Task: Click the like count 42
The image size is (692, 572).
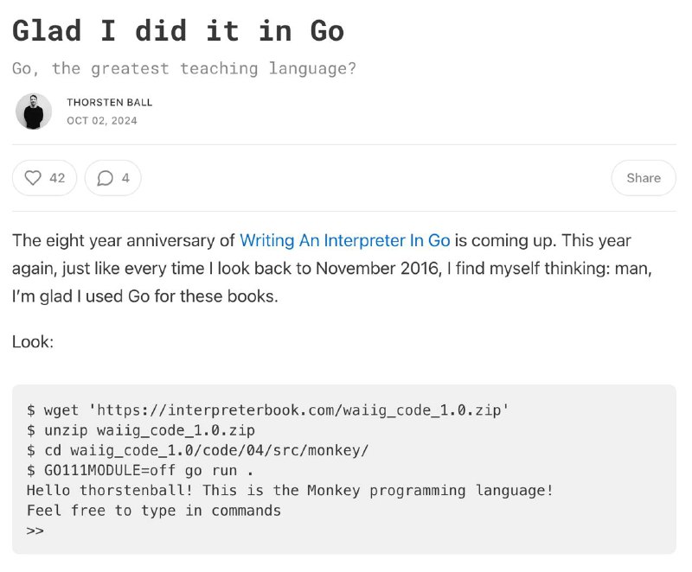Action: pyautogui.click(x=57, y=178)
